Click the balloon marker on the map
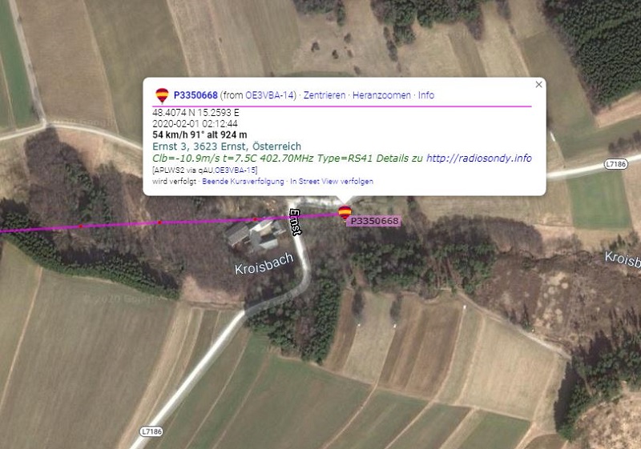This screenshot has height=449, width=641. (x=345, y=212)
